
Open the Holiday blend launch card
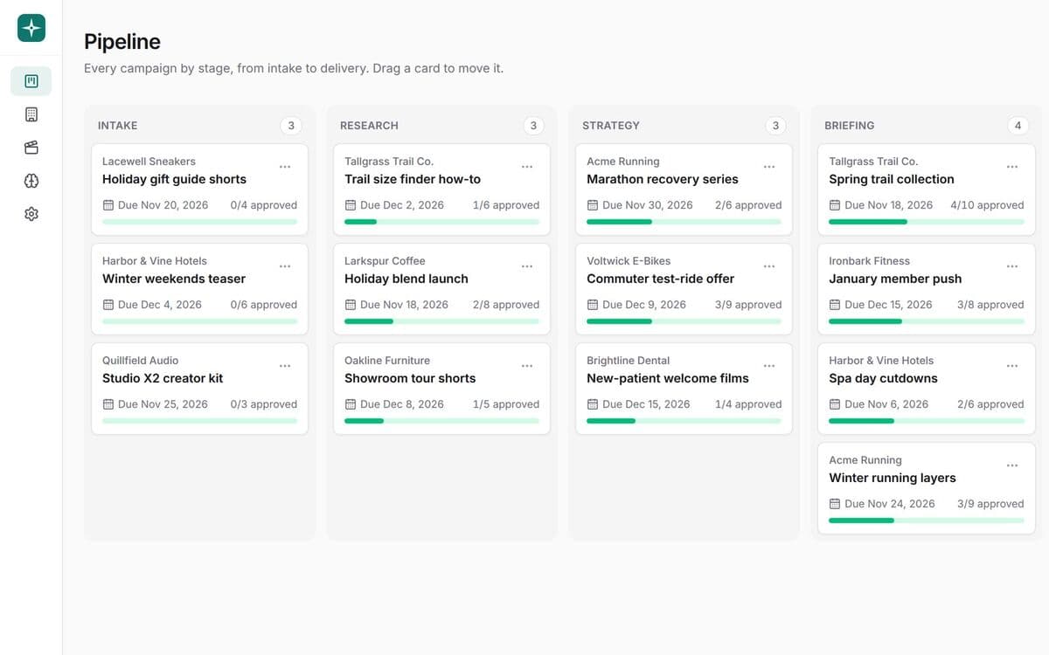point(441,289)
